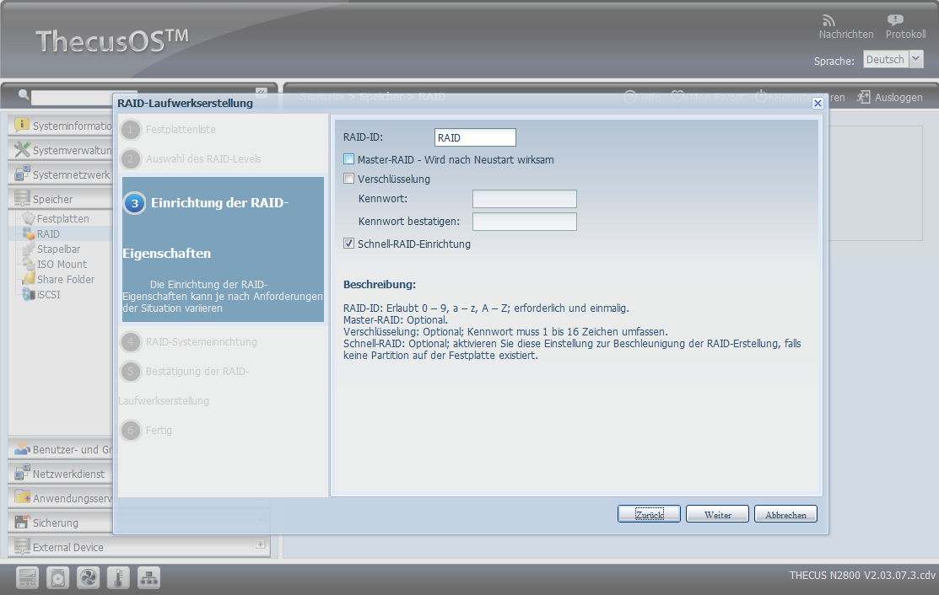The width and height of the screenshot is (939, 595).
Task: Select Festplatten in the Speicher tree
Action: [63, 219]
